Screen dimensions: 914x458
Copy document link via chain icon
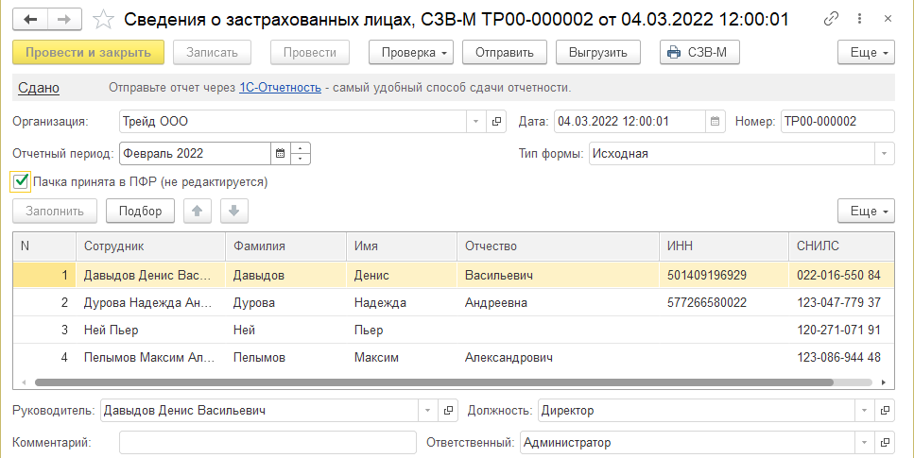click(x=832, y=19)
